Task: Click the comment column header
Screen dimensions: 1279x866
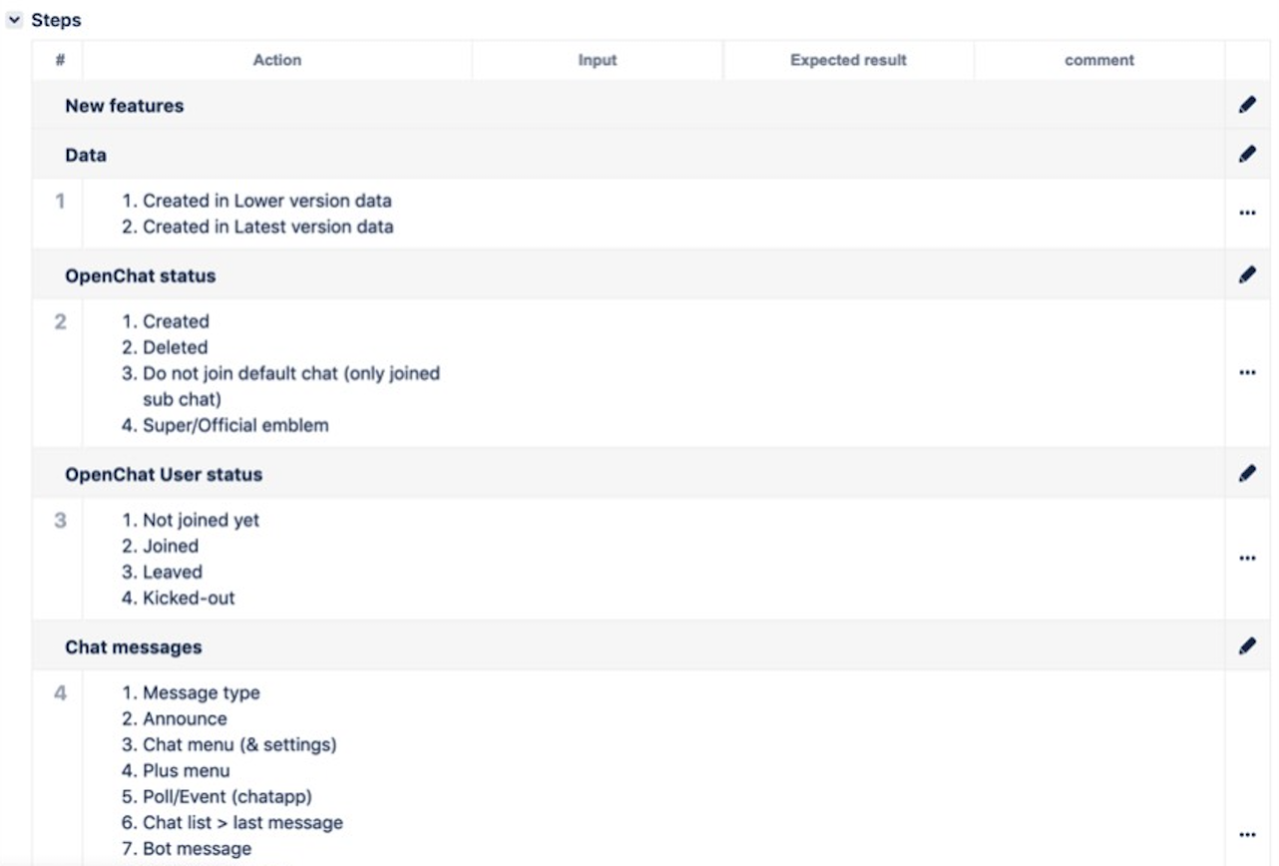Action: click(1099, 60)
